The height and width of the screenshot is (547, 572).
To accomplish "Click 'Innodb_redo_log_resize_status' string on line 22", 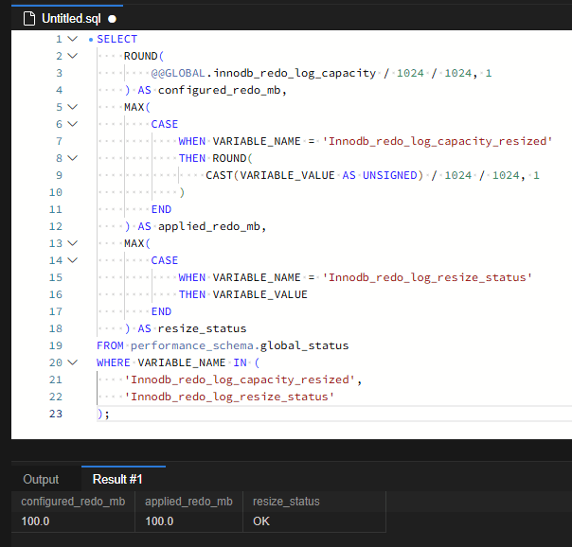I will [x=229, y=397].
